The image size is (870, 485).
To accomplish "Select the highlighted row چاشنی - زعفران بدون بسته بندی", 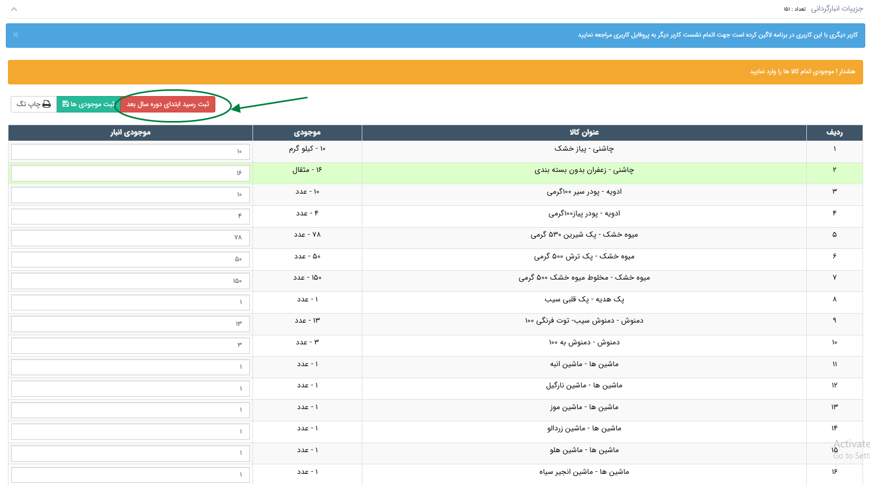I will 584,170.
